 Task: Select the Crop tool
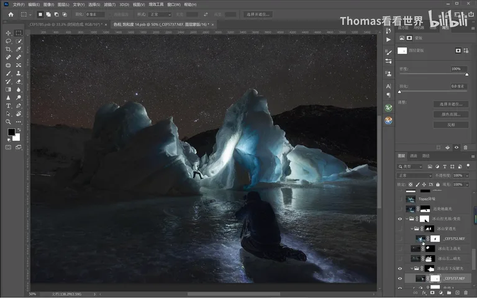pyautogui.click(x=8, y=49)
